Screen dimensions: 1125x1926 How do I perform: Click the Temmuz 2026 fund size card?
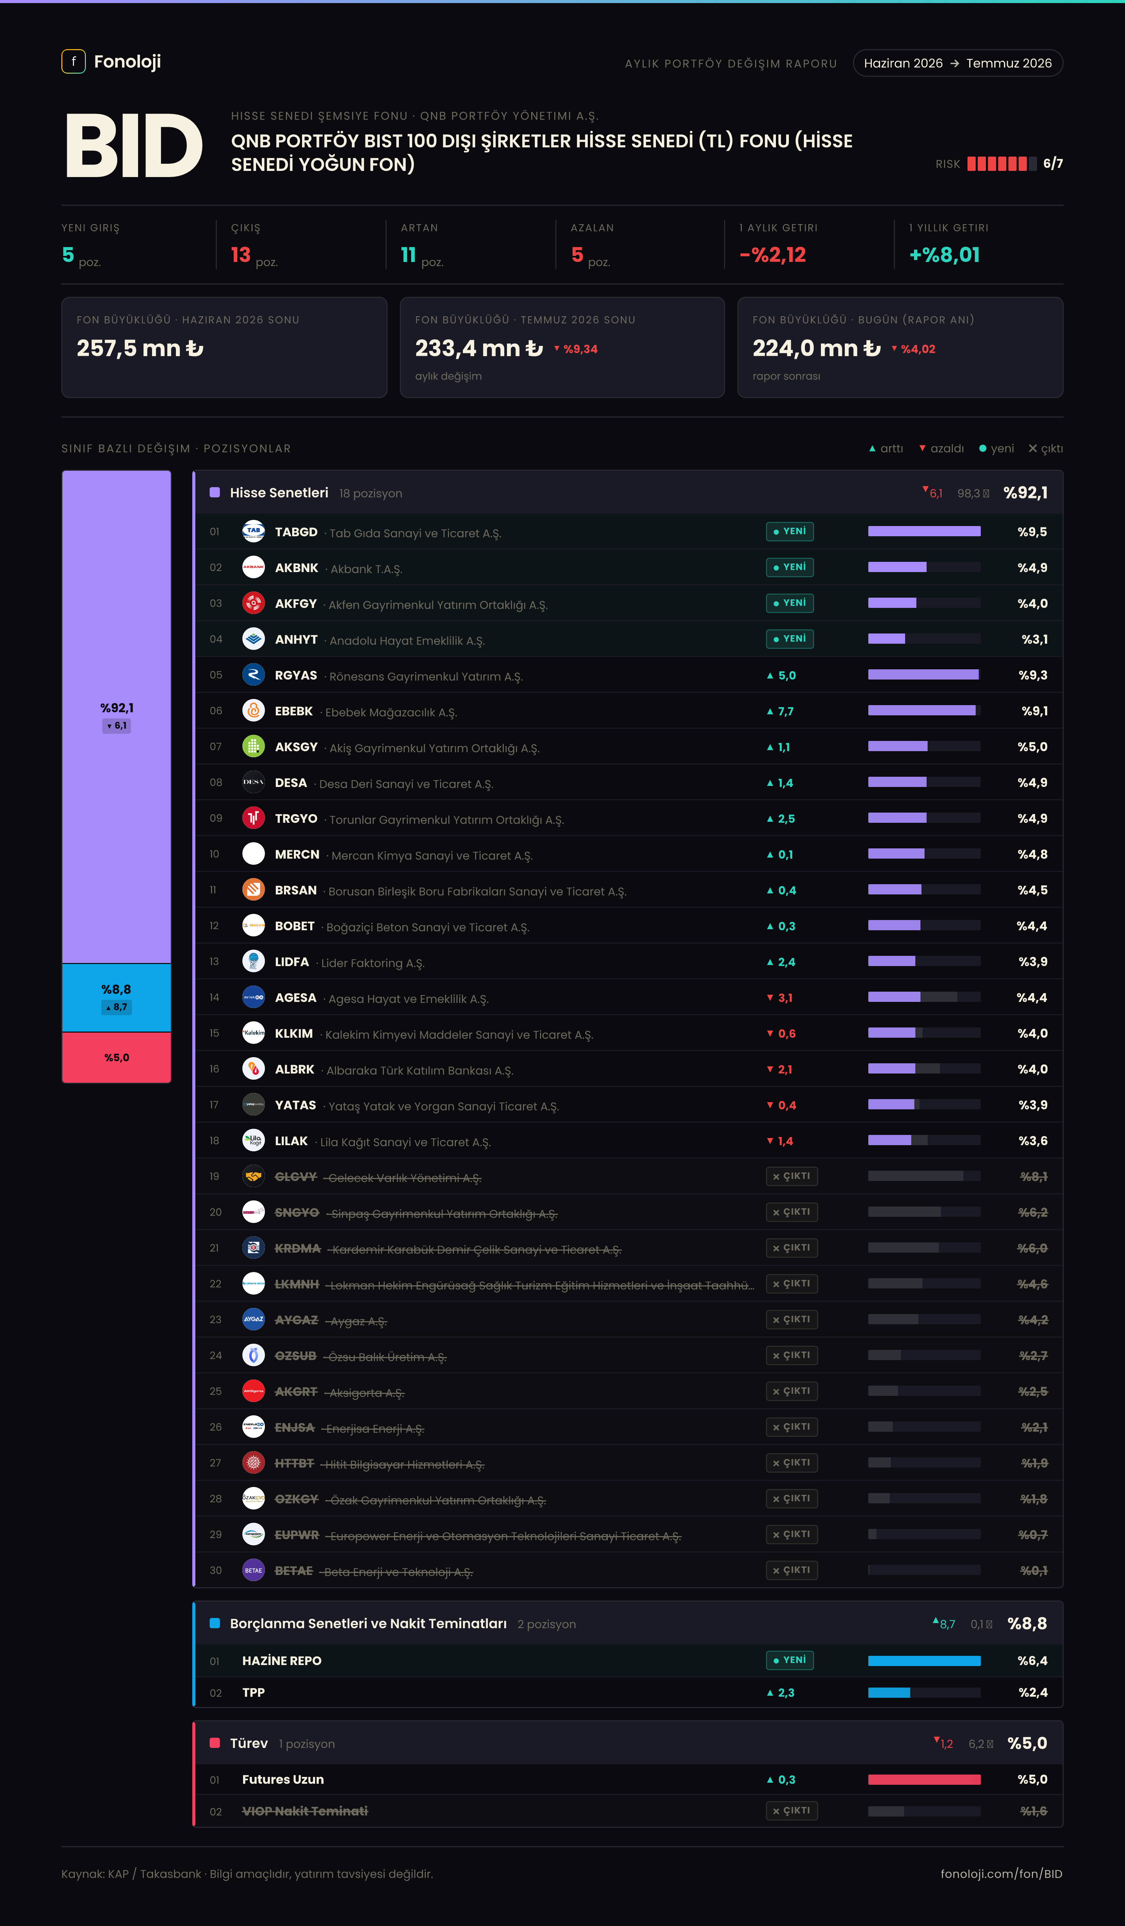[562, 347]
